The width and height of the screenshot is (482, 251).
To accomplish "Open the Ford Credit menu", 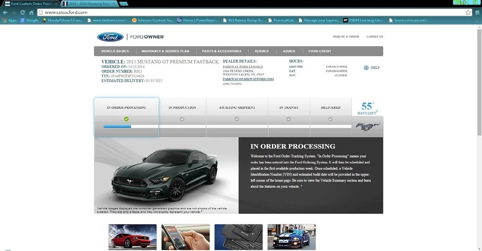I will pyautogui.click(x=320, y=51).
